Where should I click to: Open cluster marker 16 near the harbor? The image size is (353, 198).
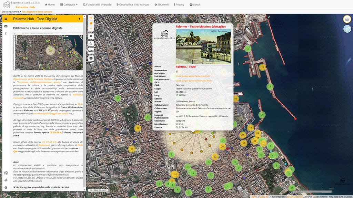(235, 98)
